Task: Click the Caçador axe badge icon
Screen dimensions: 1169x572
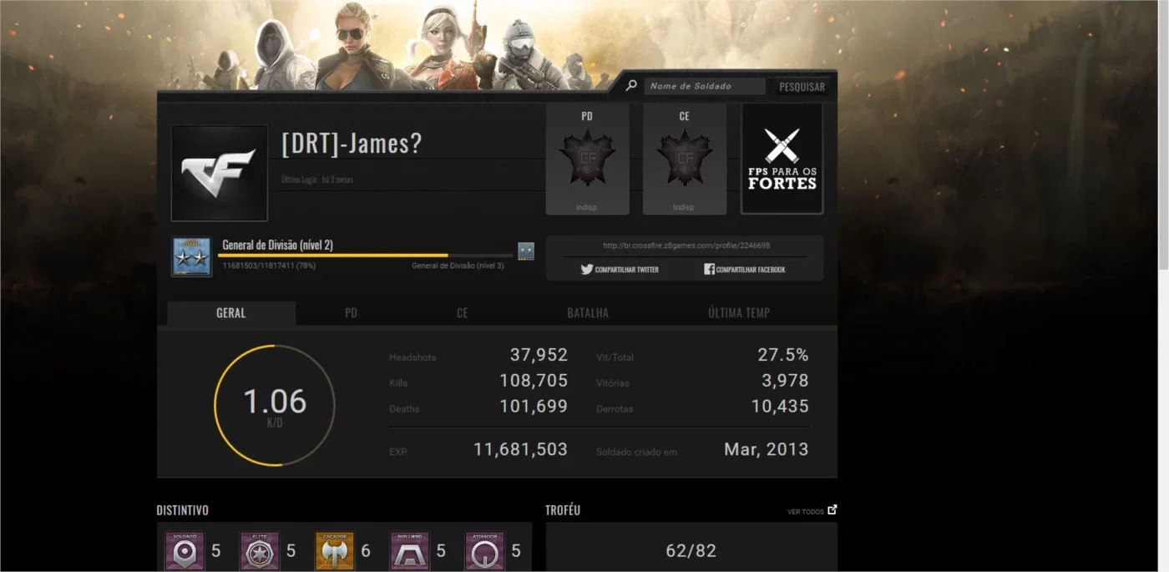Action: tap(335, 551)
